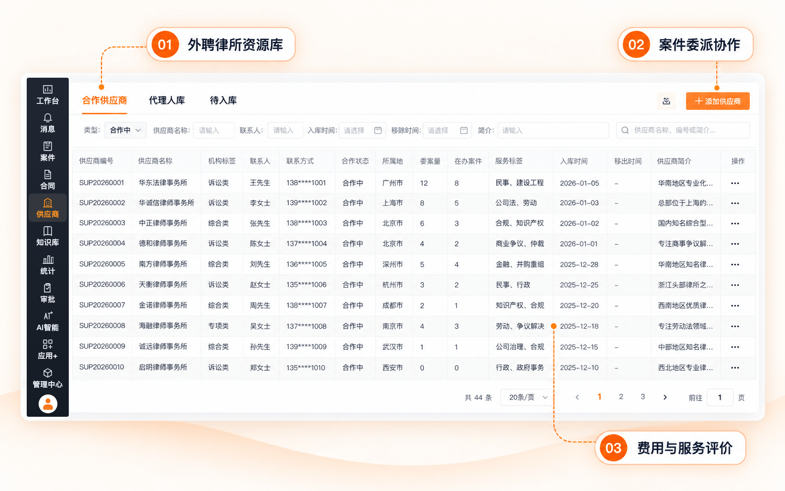Open 统计 chart icon in sidebar
This screenshot has height=491, width=785.
pos(48,265)
